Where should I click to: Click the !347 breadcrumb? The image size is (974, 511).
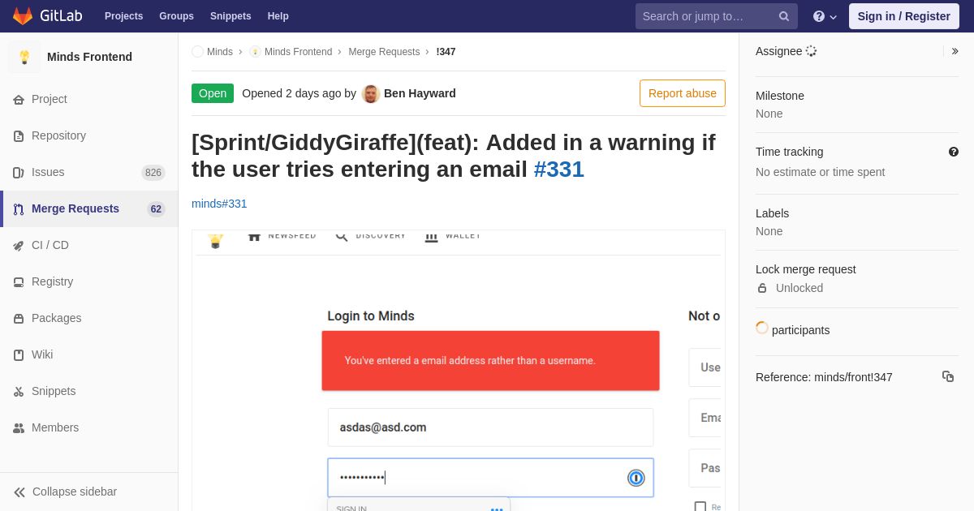446,51
